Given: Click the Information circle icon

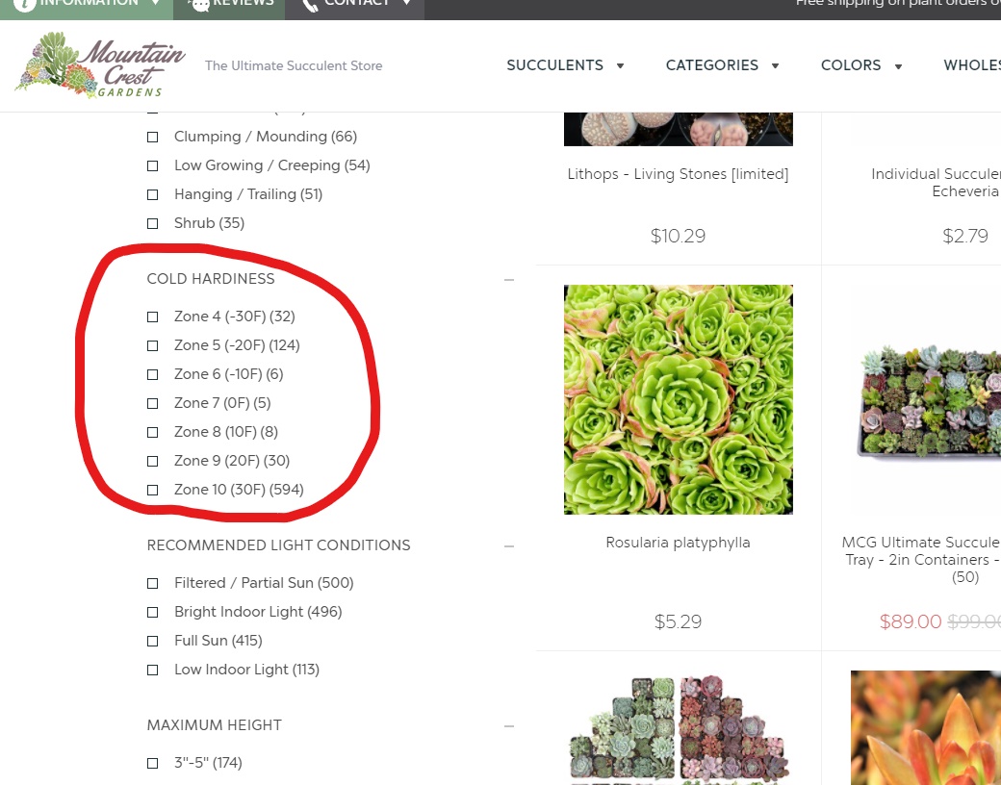Looking at the screenshot, I should click(x=24, y=4).
